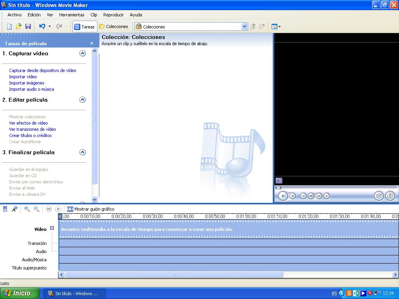The height and width of the screenshot is (299, 399).
Task: Click the Importar vídeo link
Action: pos(23,77)
